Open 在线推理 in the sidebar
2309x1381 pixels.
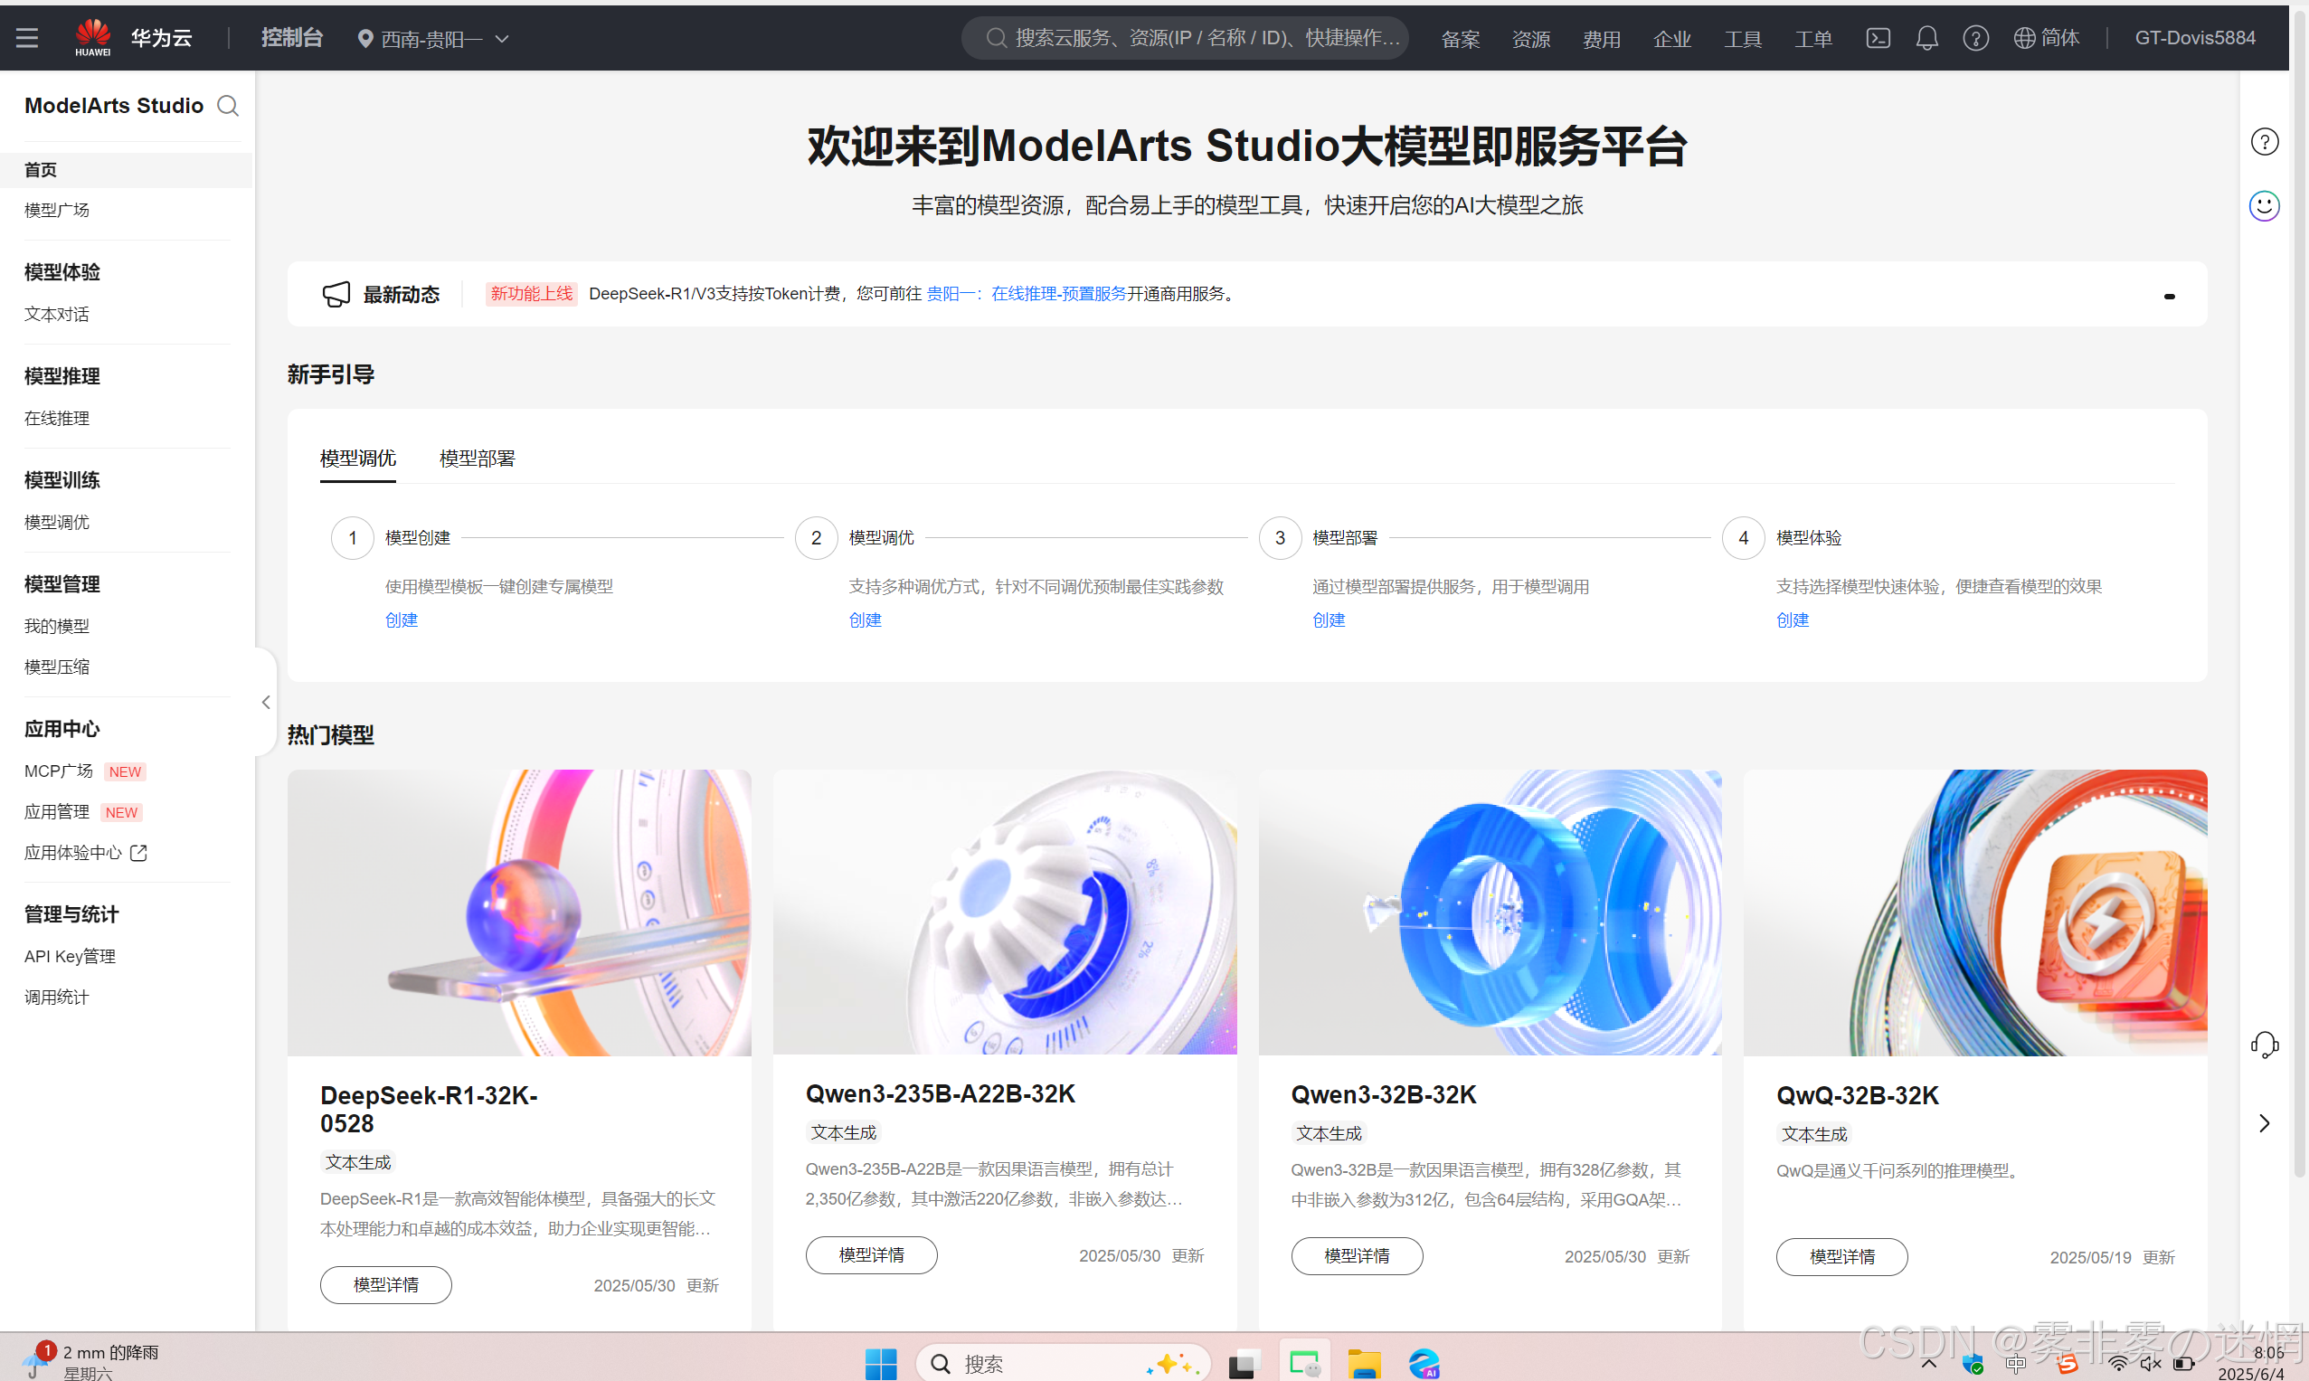click(x=57, y=419)
